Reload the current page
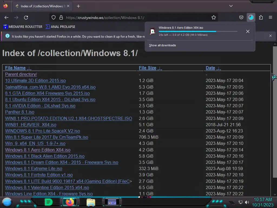The height and width of the screenshot is (208, 277). [26, 18]
